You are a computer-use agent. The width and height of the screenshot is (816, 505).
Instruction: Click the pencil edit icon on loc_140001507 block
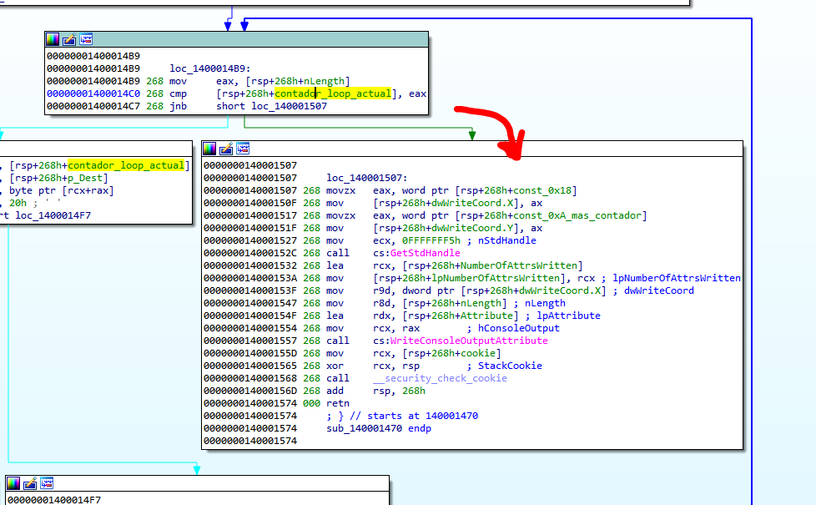coord(226,149)
